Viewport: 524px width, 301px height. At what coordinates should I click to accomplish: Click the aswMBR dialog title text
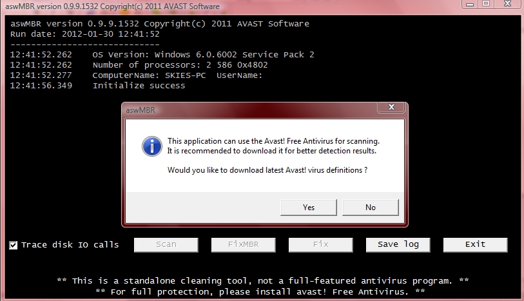tap(141, 110)
